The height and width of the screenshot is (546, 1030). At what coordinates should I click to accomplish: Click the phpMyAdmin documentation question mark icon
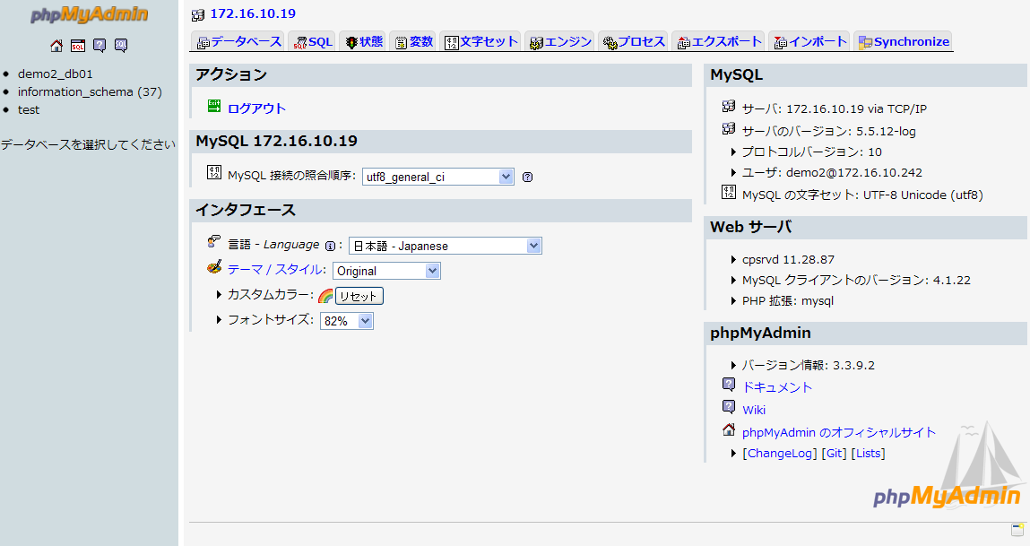click(100, 46)
